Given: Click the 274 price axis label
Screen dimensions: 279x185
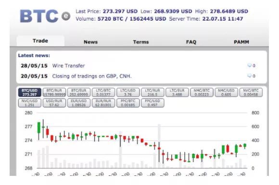Looking at the screenshot, I should coord(28,140).
